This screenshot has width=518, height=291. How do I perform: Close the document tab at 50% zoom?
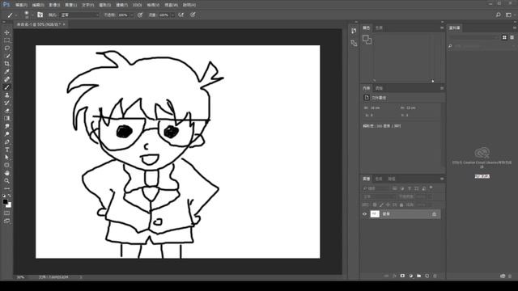tap(64, 24)
